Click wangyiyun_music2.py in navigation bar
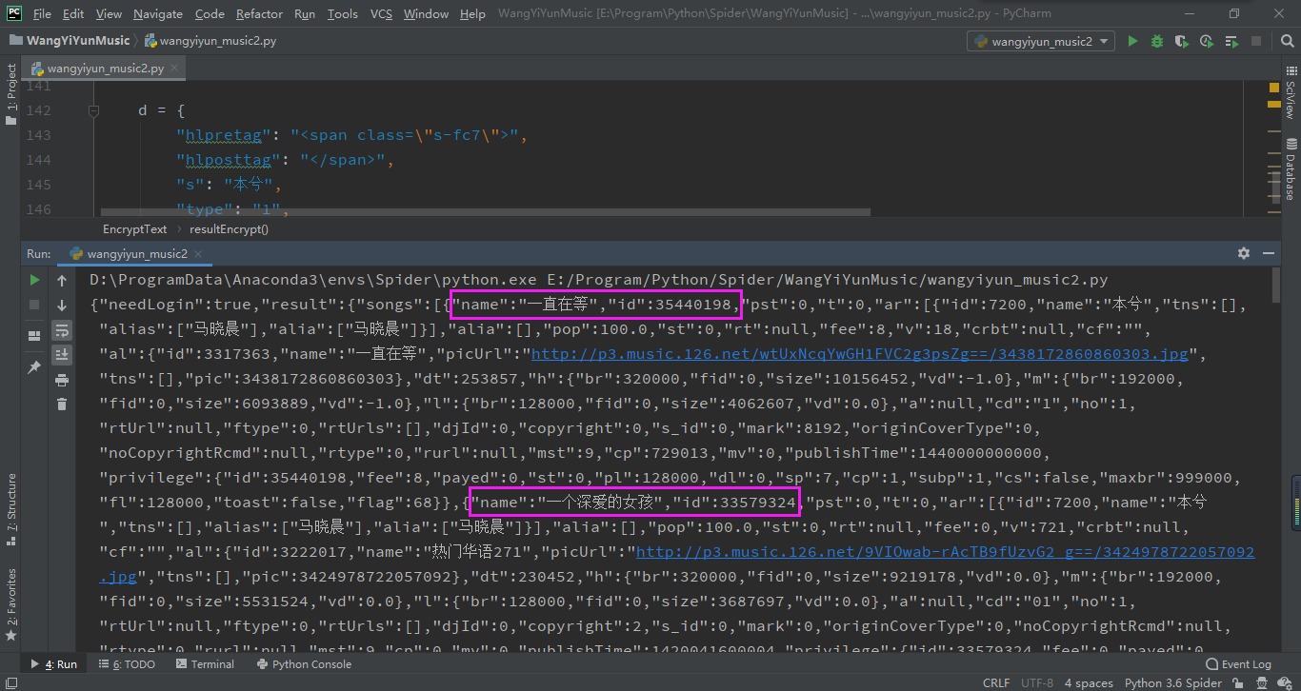This screenshot has width=1301, height=691. 210,41
